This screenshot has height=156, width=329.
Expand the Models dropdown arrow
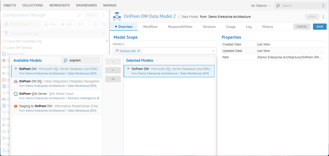214,51
